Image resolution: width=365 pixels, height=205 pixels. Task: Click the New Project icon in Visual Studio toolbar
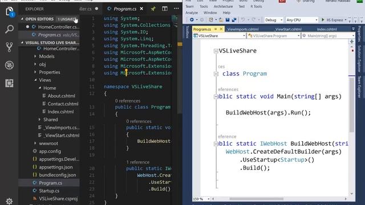(211, 20)
